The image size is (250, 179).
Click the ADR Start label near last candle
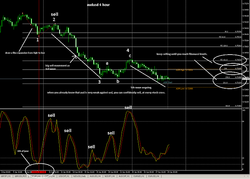pos(168,82)
